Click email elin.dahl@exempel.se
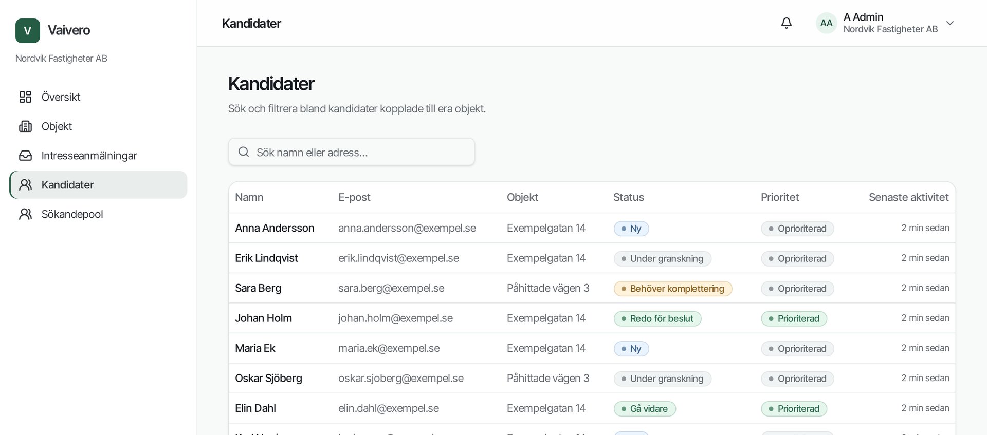The image size is (987, 435). pyautogui.click(x=389, y=408)
